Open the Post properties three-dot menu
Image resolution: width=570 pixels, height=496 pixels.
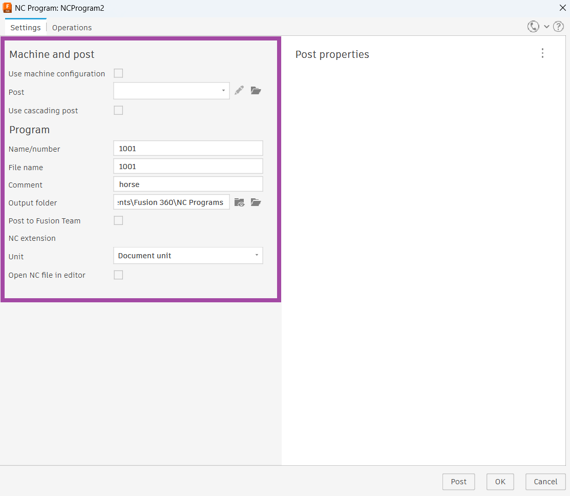(543, 53)
